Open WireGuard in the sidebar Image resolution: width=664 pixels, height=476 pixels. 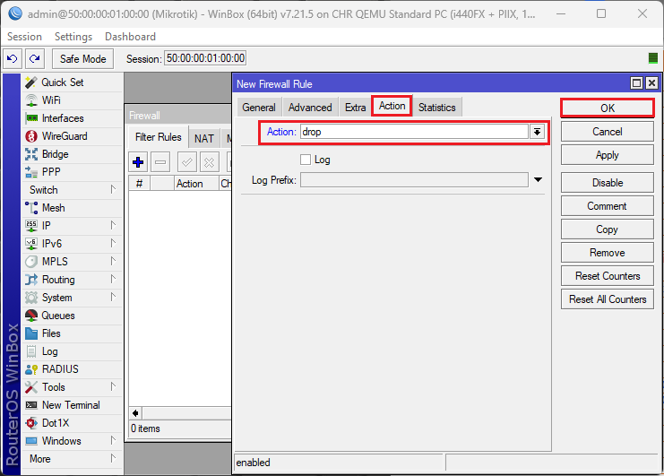[73, 136]
